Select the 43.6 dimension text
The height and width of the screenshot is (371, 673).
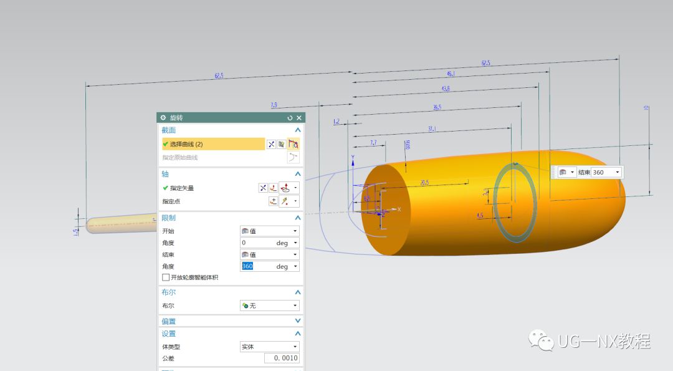(x=446, y=89)
